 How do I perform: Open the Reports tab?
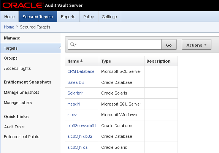pos(68,17)
